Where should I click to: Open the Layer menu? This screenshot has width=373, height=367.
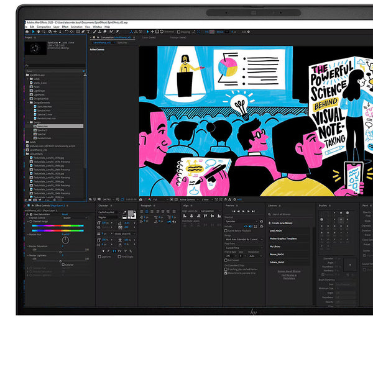[57, 27]
